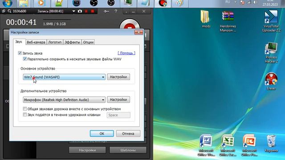Enable Звук подаётся в течение удержания клавиши
The width and height of the screenshot is (285, 160).
[x=25, y=115]
